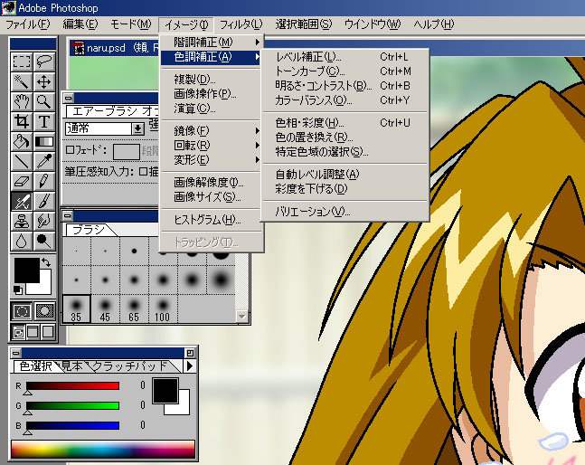Viewport: 585px width, 465px height.
Task: Click the Adobe Photoshop title bar eye icon
Action: tap(8, 8)
